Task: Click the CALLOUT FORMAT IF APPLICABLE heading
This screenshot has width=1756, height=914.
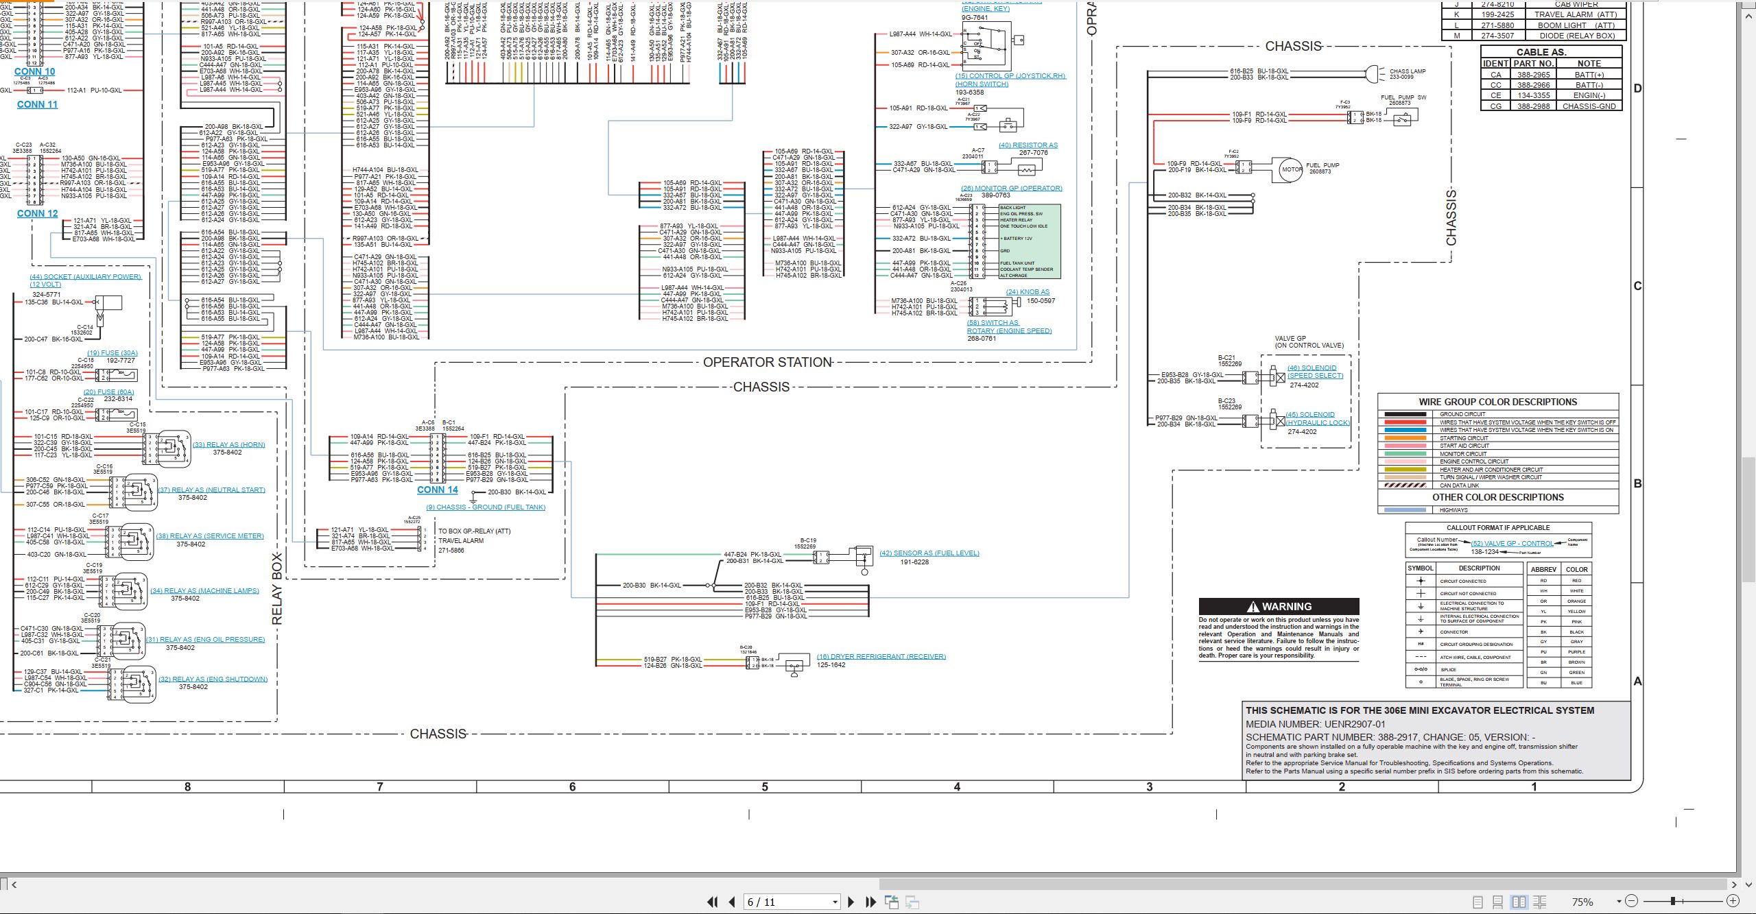Action: (x=1498, y=528)
